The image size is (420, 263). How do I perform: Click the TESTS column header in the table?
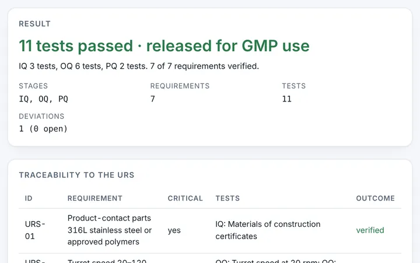(x=228, y=198)
